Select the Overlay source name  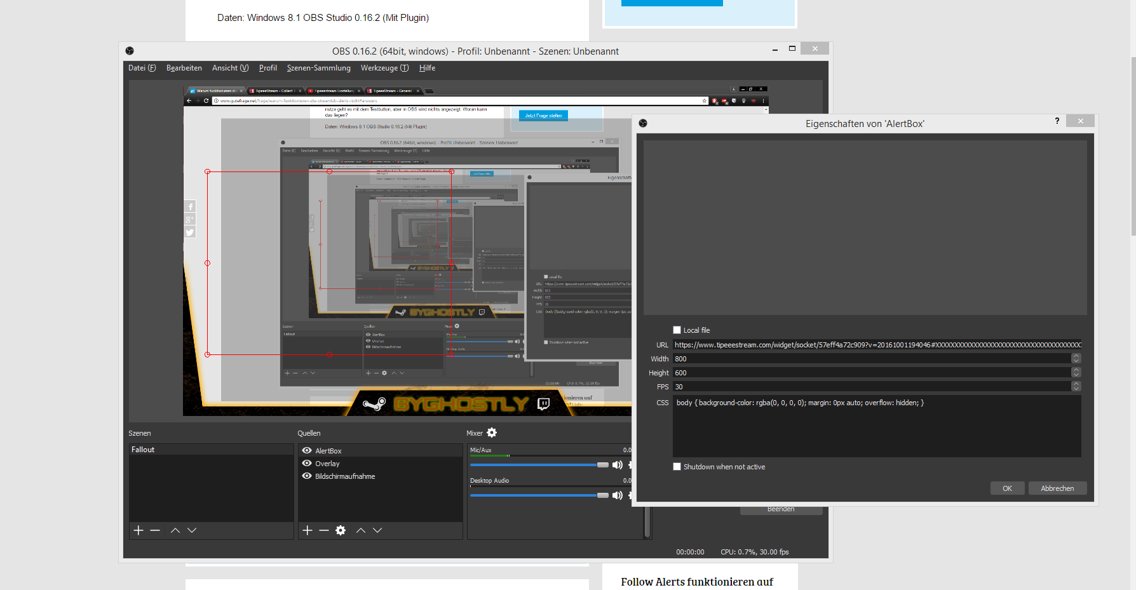(327, 464)
